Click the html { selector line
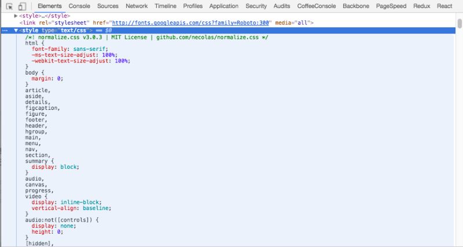Viewport: 463px width, 247px height. coord(35,43)
